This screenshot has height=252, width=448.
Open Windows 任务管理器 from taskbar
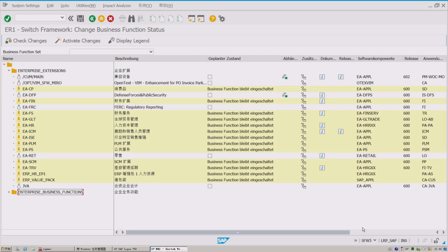coord(93,249)
